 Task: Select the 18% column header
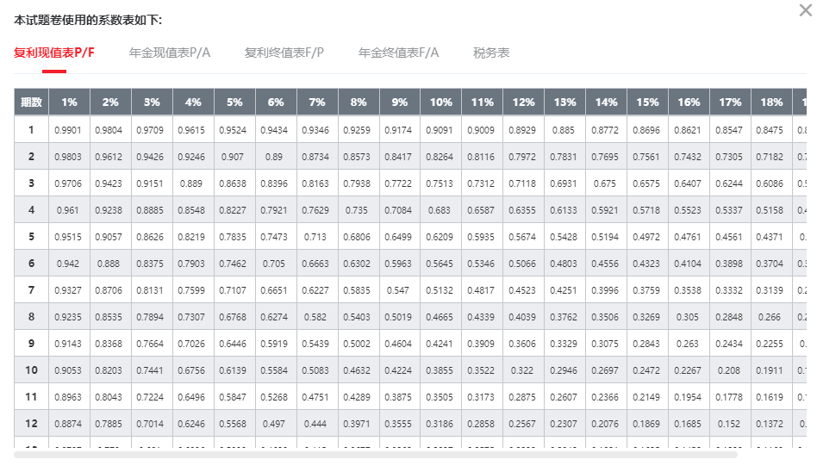(771, 102)
